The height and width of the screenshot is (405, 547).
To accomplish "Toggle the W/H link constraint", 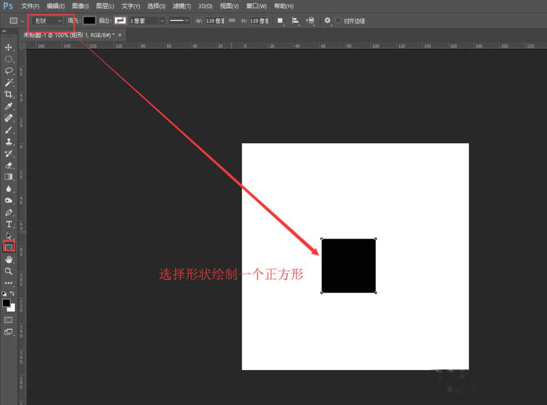I will tap(232, 20).
